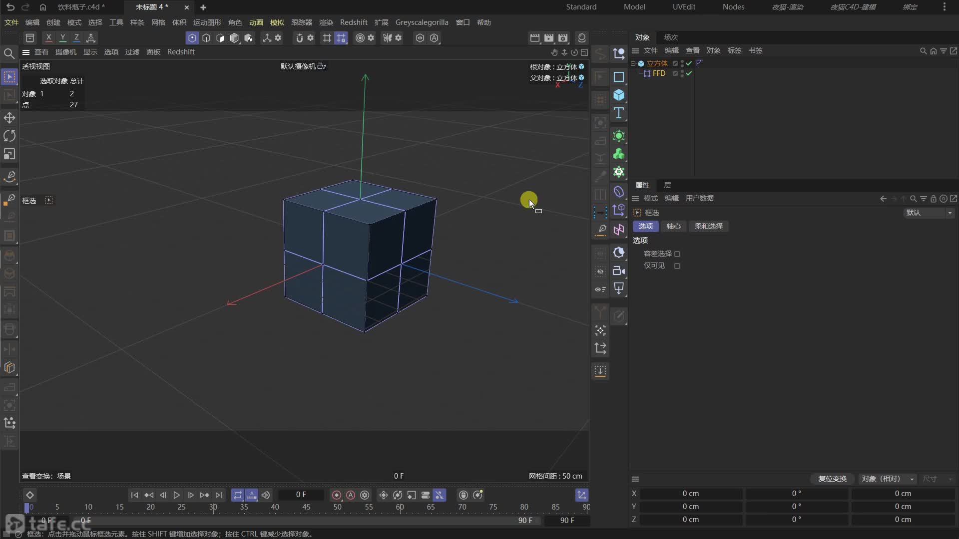Toggle timeline sound speaker button

point(266,495)
